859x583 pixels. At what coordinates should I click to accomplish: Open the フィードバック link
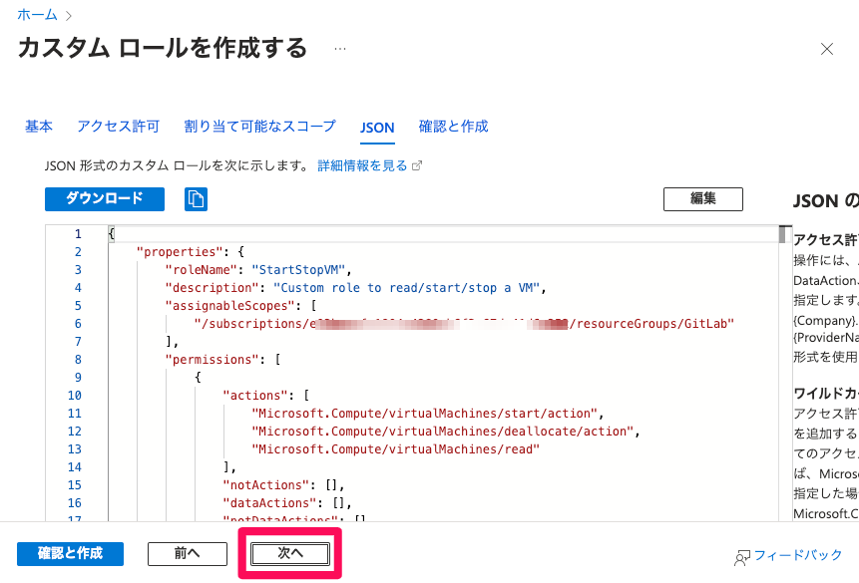[x=798, y=555]
